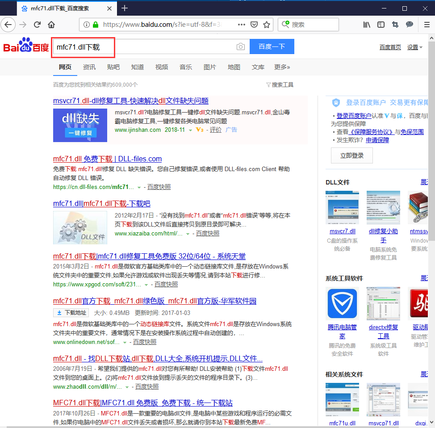435x428 pixels.
Task: Click the screenshot crop toolbar icon
Action: pyautogui.click(x=395, y=25)
